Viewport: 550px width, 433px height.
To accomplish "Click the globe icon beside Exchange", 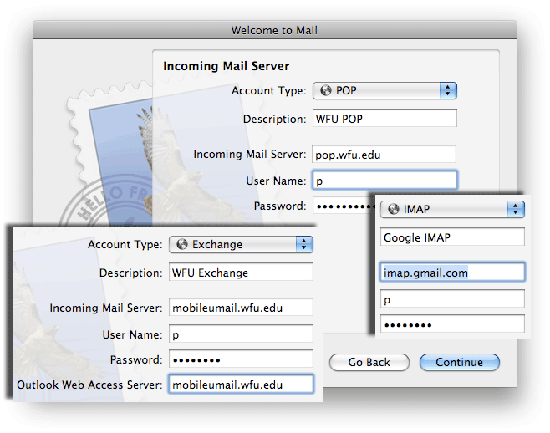I will (182, 244).
